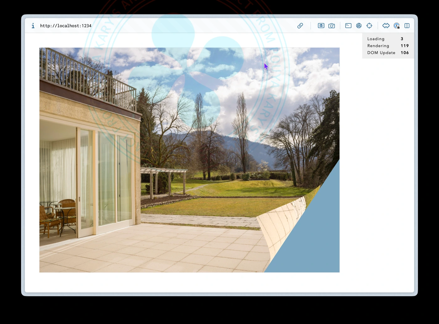Take a screenshot with the camera icon

[331, 26]
